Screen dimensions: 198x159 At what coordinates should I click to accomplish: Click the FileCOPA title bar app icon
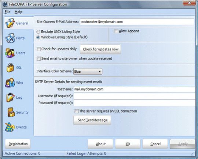click(x=5, y=4)
